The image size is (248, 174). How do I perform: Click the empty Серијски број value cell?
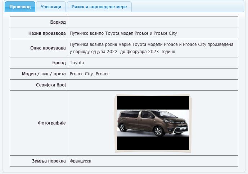(153, 85)
